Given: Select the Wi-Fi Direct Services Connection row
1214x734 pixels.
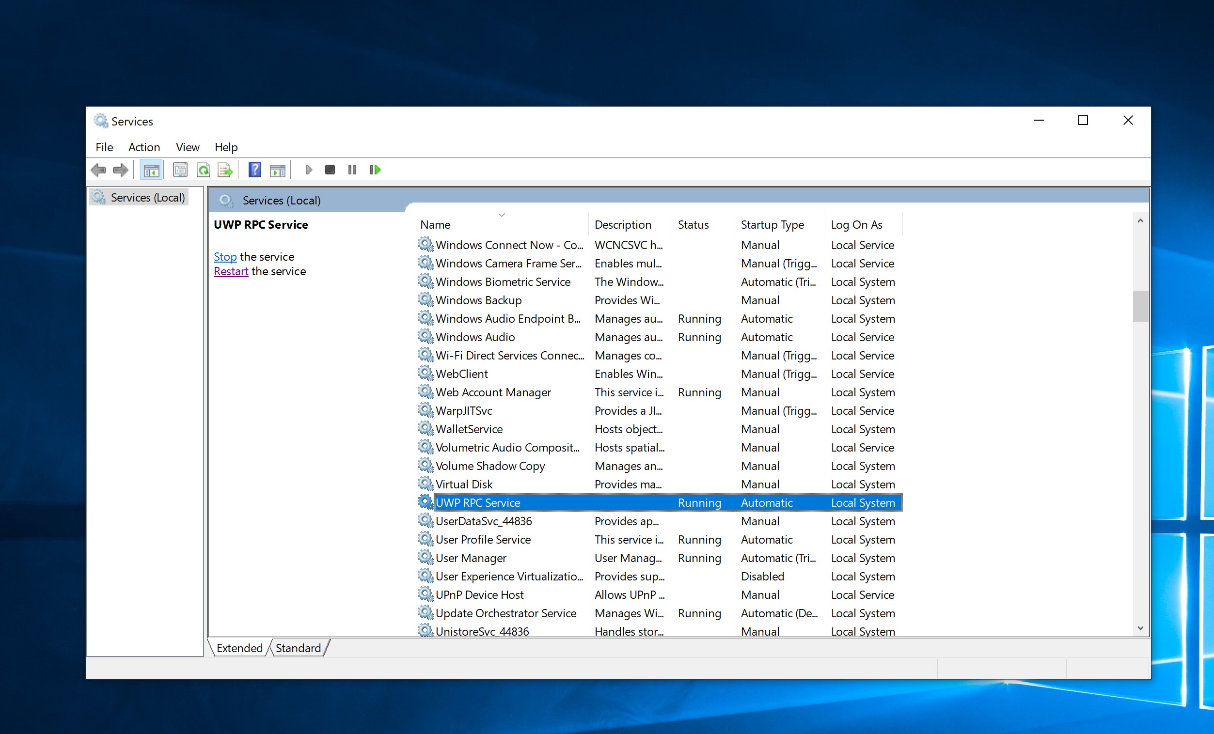Looking at the screenshot, I should click(x=660, y=355).
